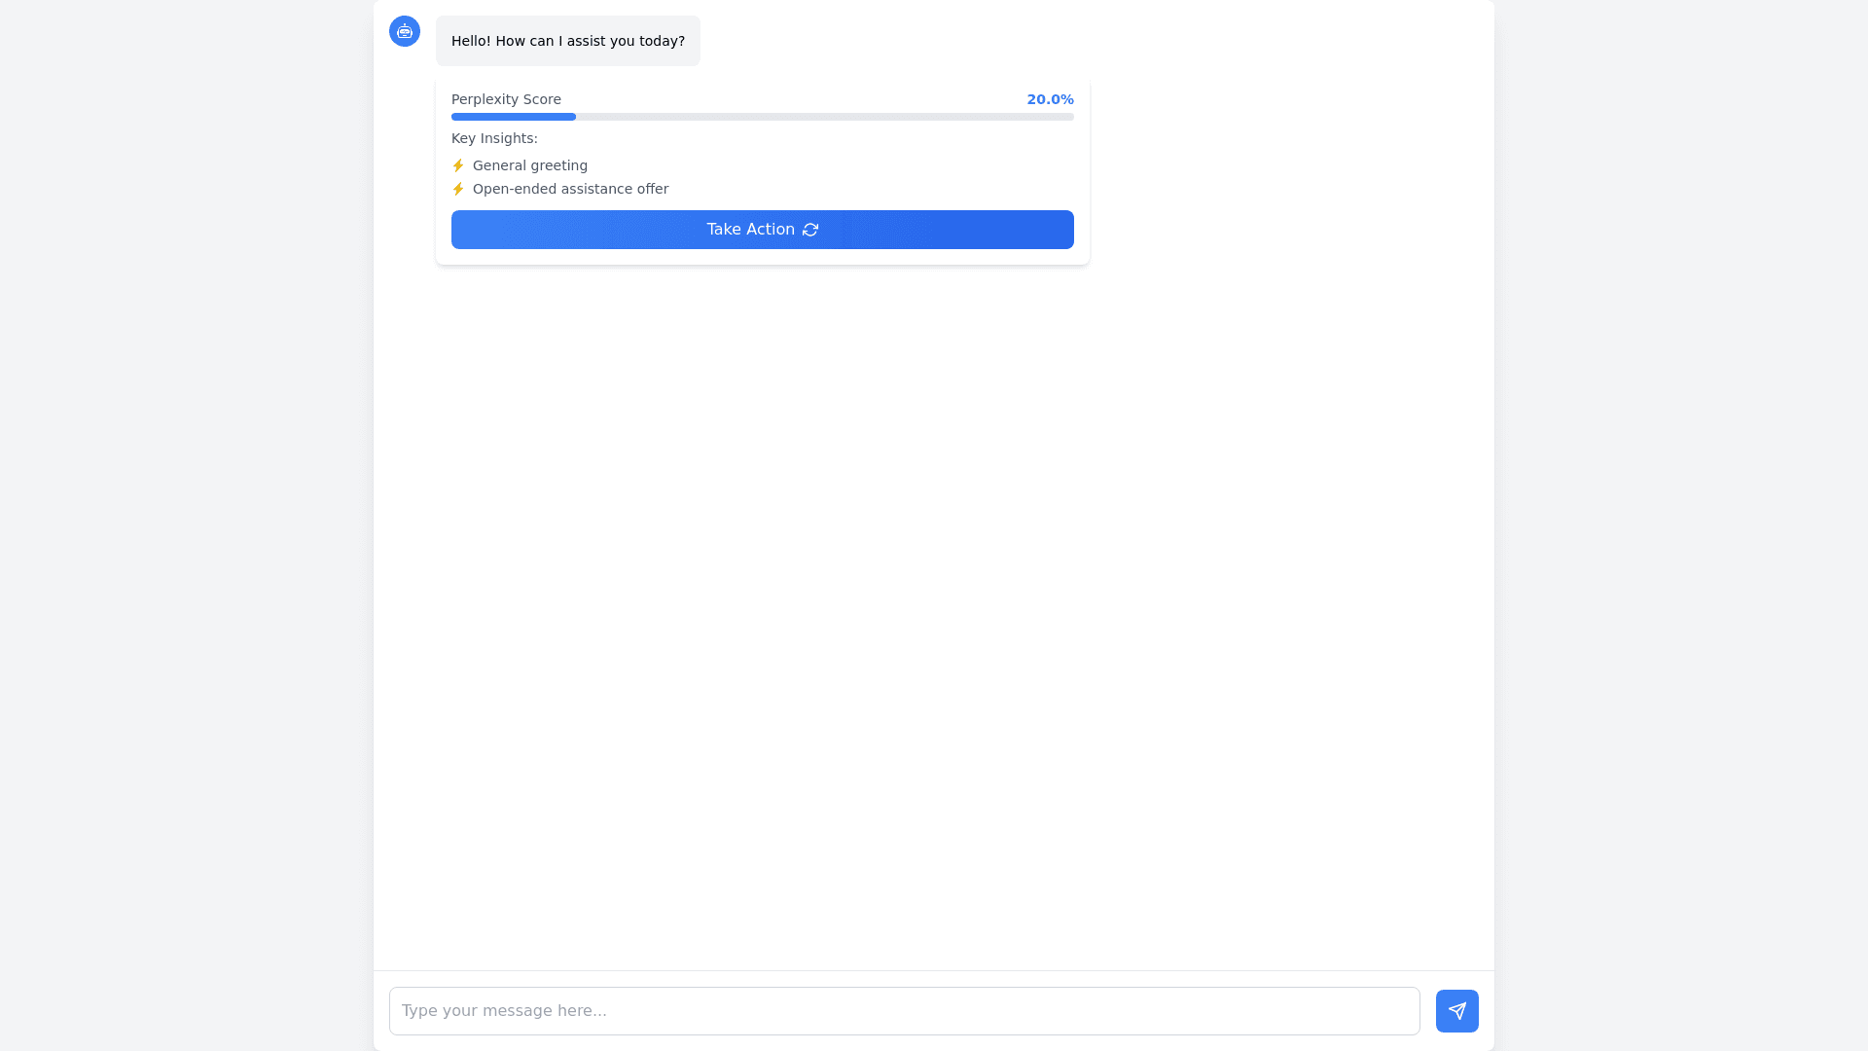
Task: Click the unfilled gray part of the Perplexity bar
Action: [x=824, y=117]
